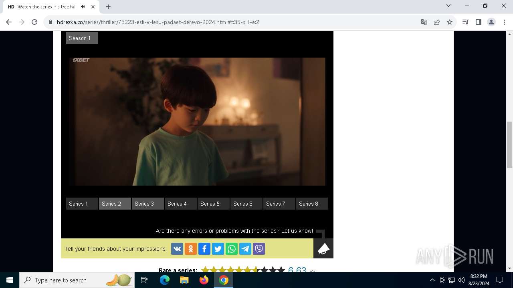Select Series 6 episode
Image resolution: width=513 pixels, height=288 pixels.
coord(246,204)
